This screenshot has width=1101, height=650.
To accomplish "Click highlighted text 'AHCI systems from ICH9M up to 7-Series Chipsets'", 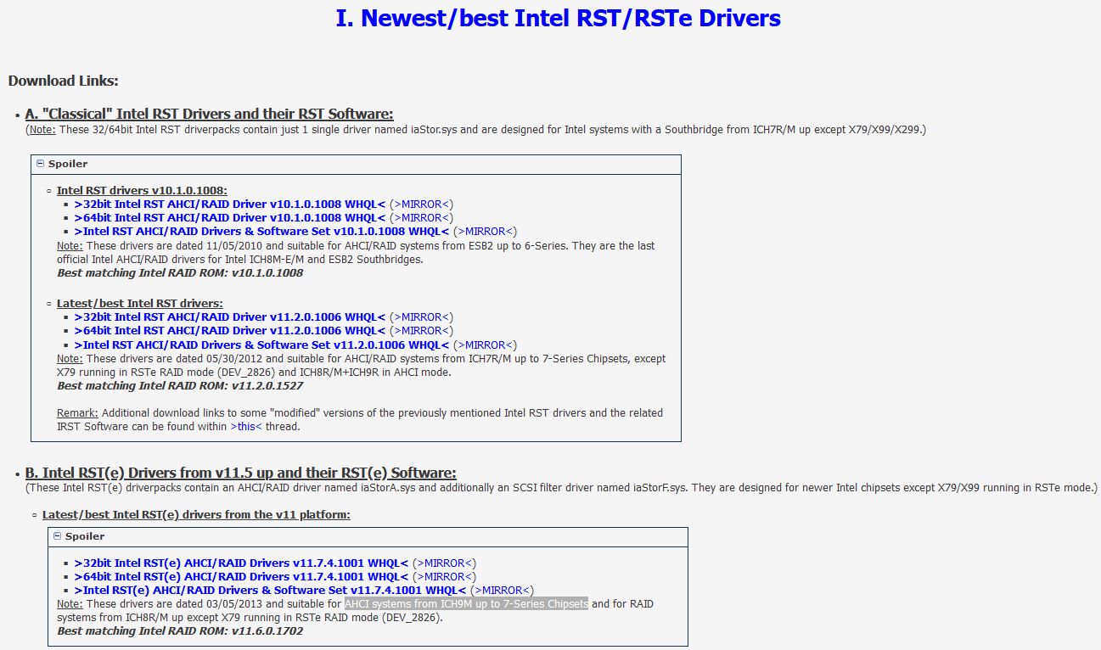I will pyautogui.click(x=466, y=604).
